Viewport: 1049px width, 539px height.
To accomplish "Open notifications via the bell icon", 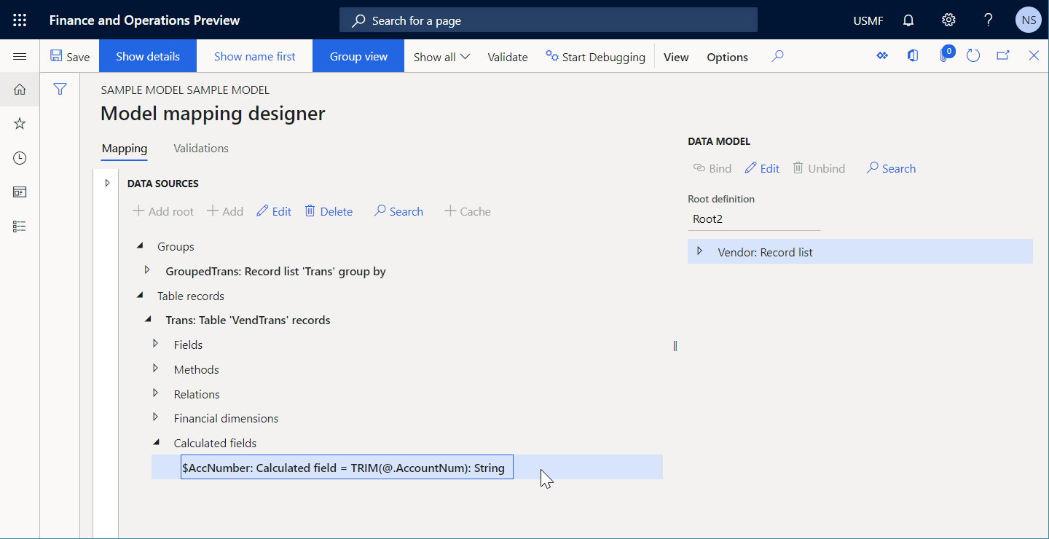I will pos(908,20).
